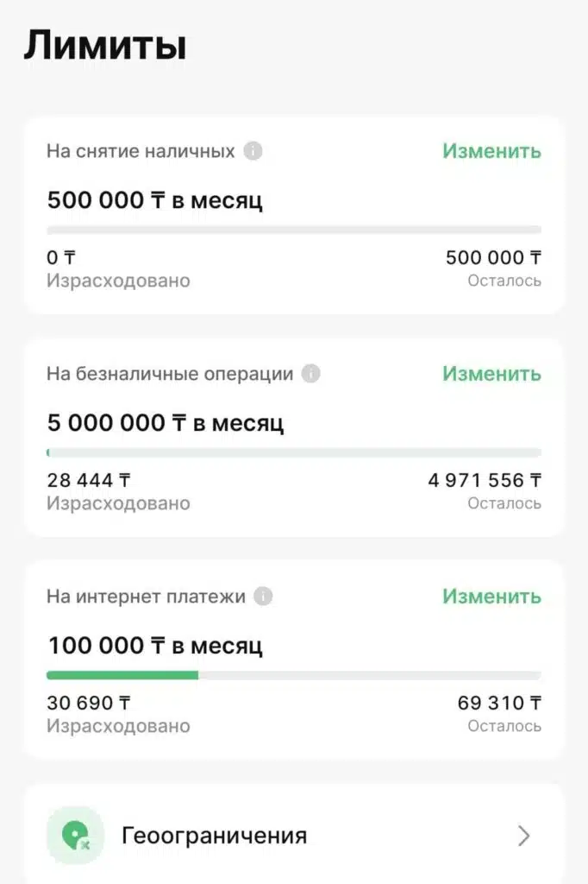Tap the 'На снятие наличных' label
This screenshot has width=588, height=884.
[x=141, y=151]
